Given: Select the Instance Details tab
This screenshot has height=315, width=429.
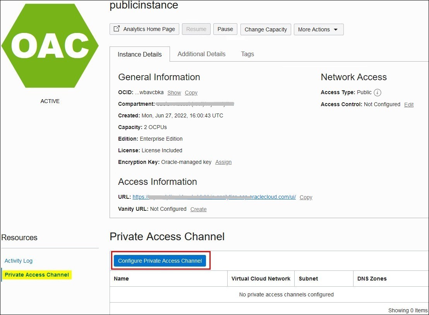Looking at the screenshot, I should [140, 54].
